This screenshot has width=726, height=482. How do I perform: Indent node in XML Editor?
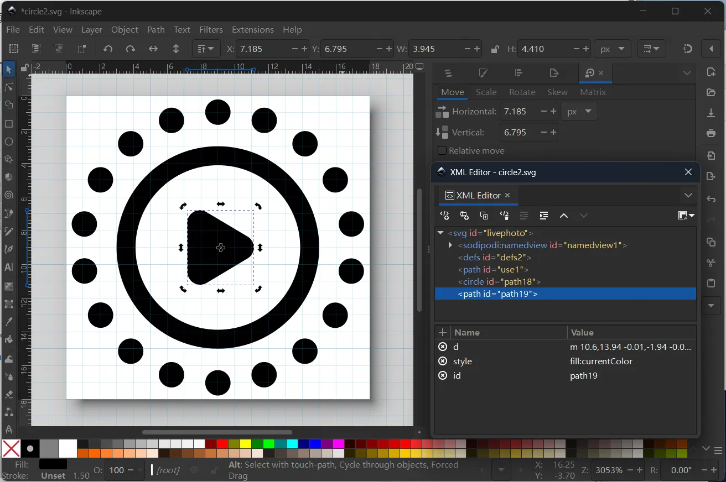(x=544, y=216)
